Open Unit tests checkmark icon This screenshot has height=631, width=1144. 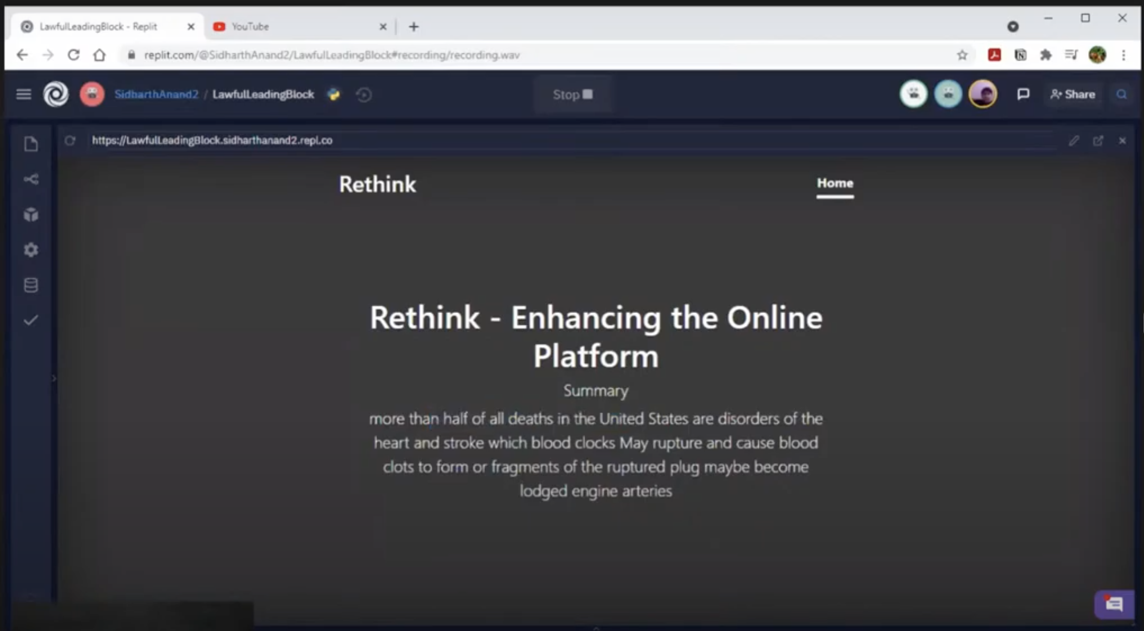31,320
